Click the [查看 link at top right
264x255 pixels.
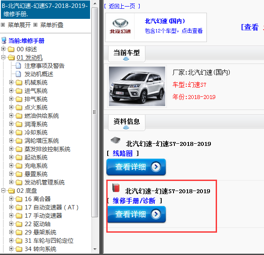pyautogui.click(x=250, y=27)
